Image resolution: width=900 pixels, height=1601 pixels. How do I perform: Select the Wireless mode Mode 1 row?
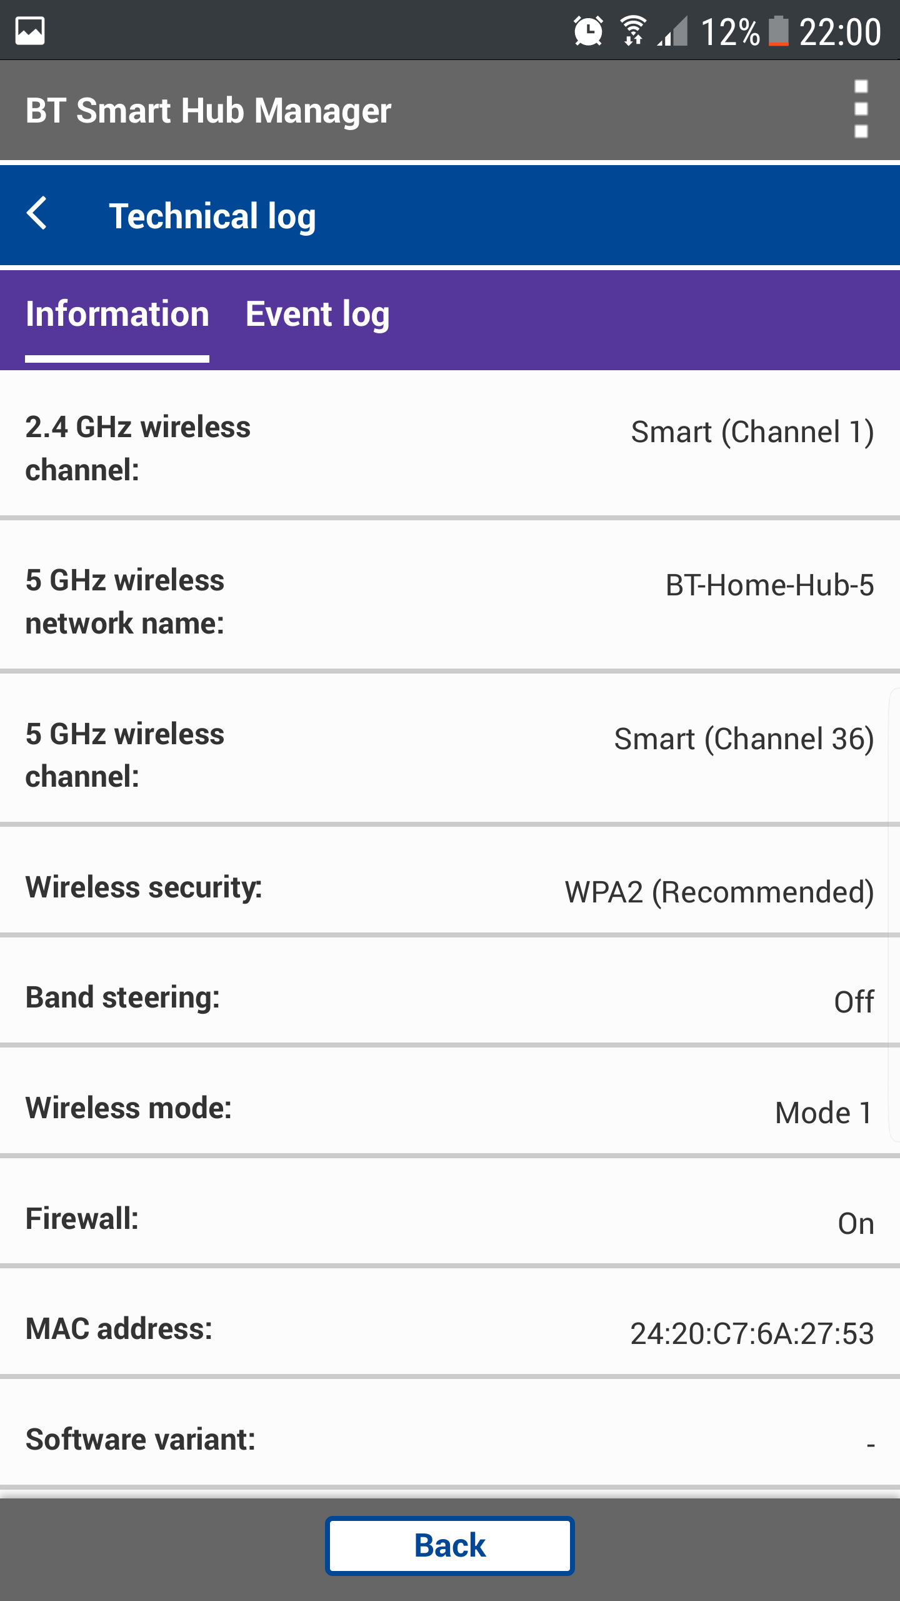pos(450,1109)
